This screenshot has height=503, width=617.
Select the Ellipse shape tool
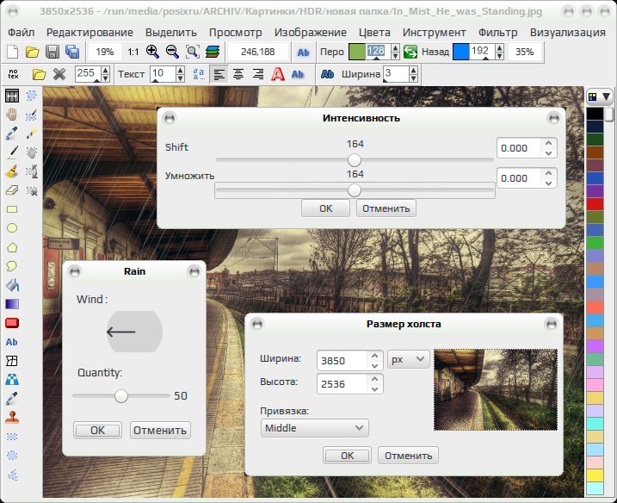click(12, 228)
